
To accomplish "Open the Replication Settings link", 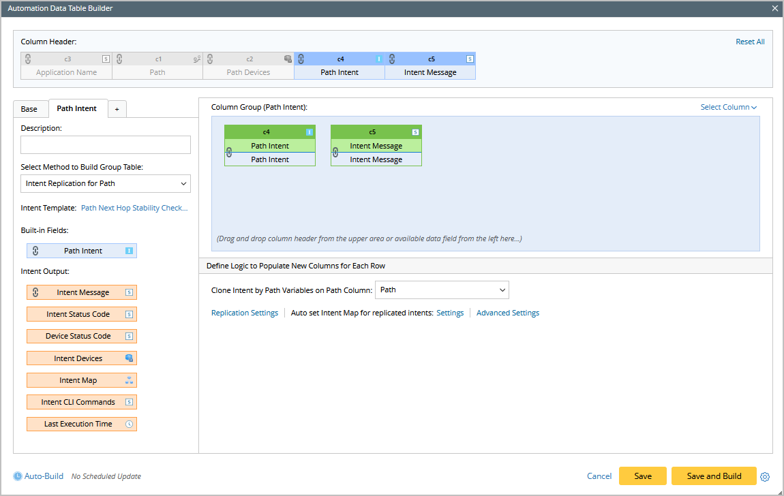I will pos(245,313).
